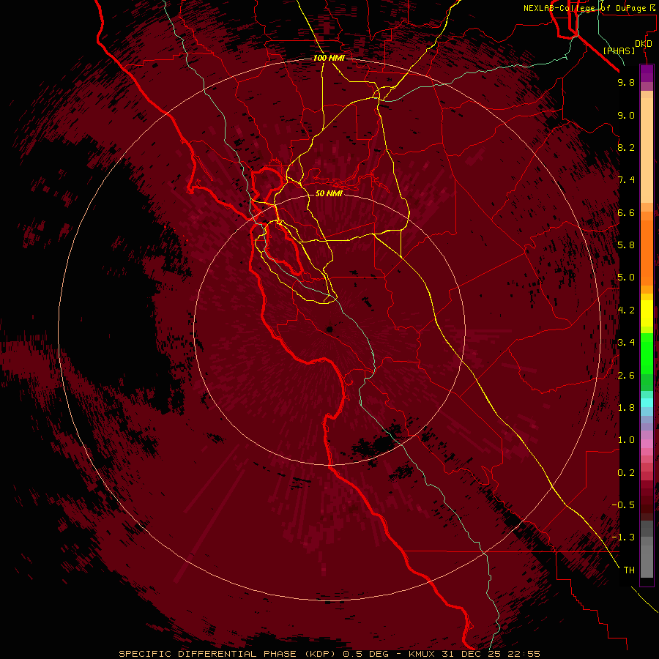Click the 0.2 value on the color scale
The image size is (659, 659).
pyautogui.click(x=626, y=473)
